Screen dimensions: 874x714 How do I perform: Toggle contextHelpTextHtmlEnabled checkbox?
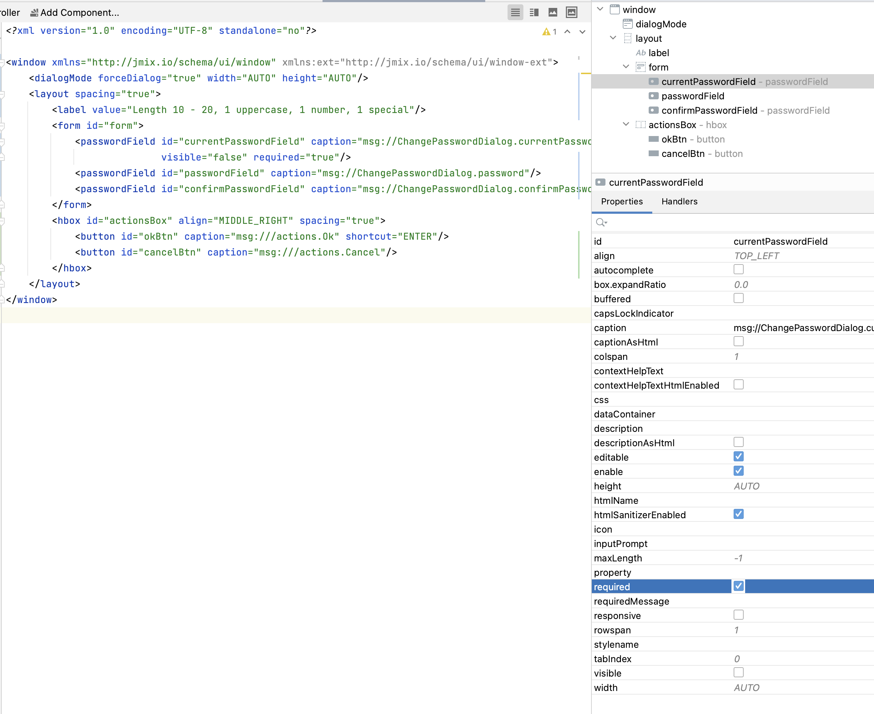click(x=738, y=385)
